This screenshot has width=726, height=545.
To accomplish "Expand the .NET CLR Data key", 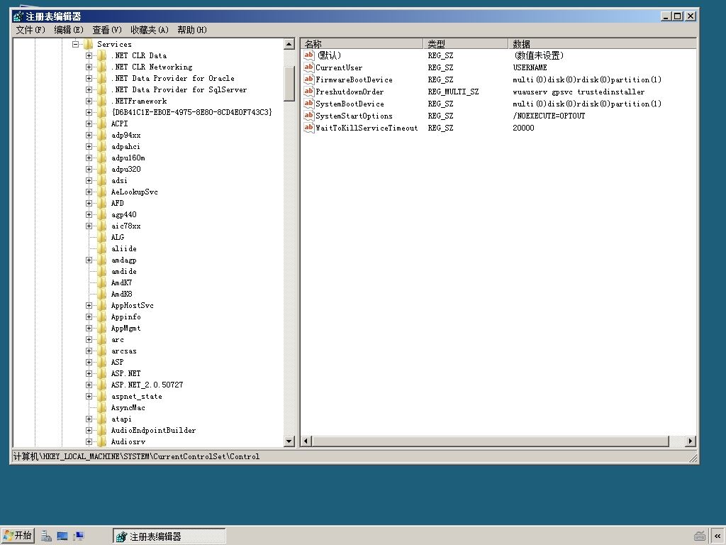I will coord(89,55).
